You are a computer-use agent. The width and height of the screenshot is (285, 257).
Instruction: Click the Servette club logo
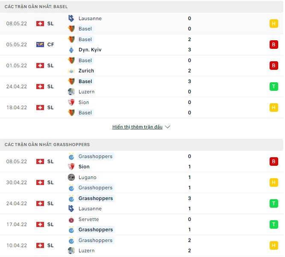(71, 219)
